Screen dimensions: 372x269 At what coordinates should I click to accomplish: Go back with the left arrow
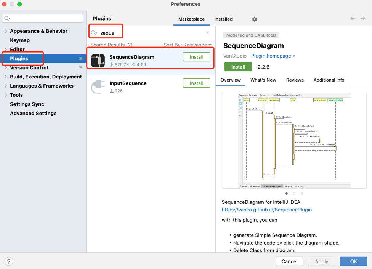tap(353, 19)
